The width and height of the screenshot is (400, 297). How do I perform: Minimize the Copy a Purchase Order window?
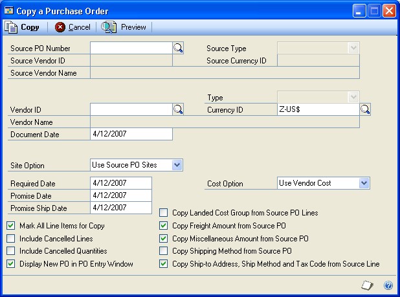pos(359,11)
